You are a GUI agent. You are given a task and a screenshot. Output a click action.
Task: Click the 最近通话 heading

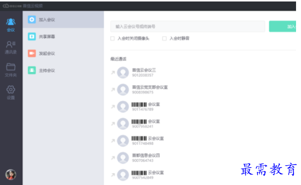click(118, 59)
